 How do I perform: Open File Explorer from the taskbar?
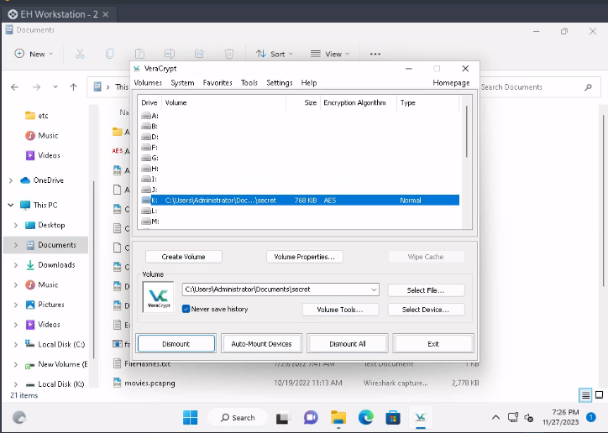[x=338, y=417]
